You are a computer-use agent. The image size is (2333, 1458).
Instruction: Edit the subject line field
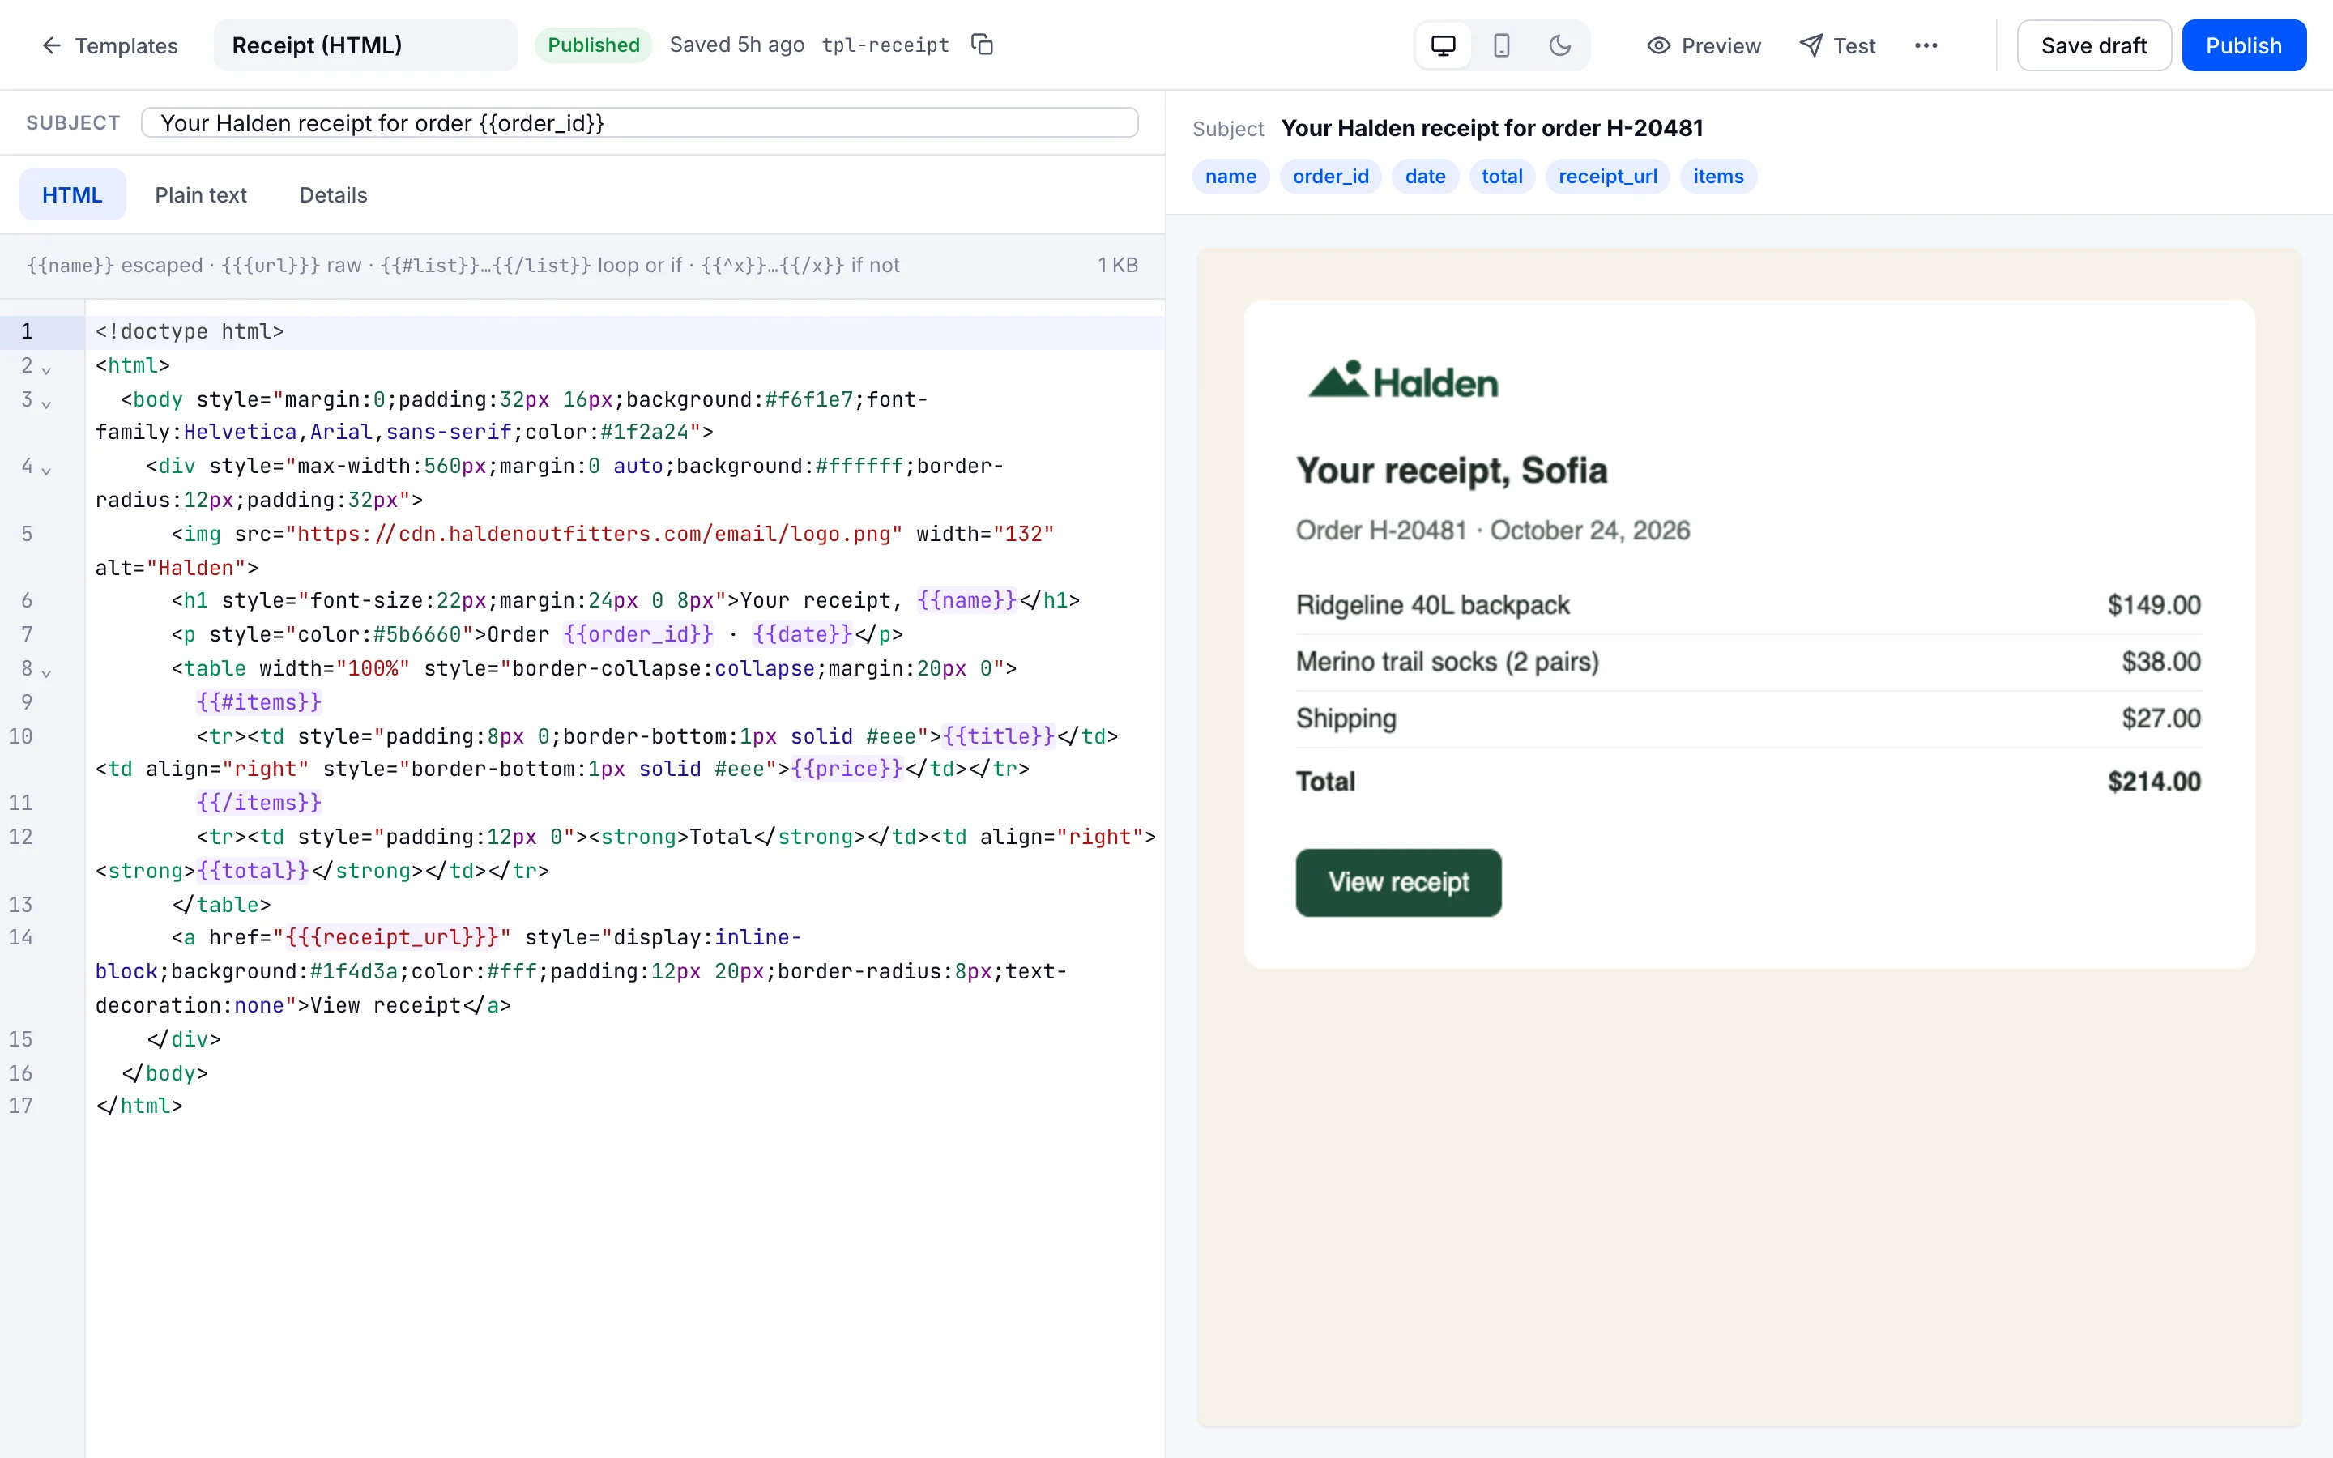coord(639,122)
